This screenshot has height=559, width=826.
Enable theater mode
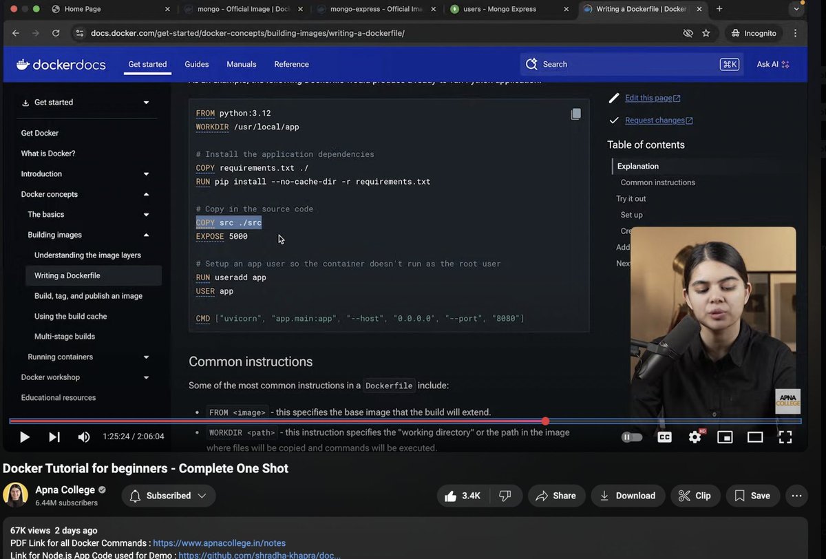pos(755,437)
